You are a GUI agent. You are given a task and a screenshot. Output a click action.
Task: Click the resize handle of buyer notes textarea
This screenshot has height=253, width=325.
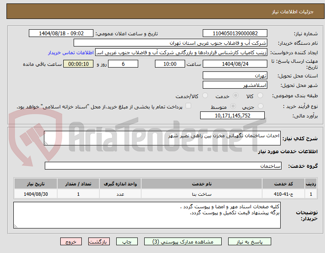click(x=16, y=226)
